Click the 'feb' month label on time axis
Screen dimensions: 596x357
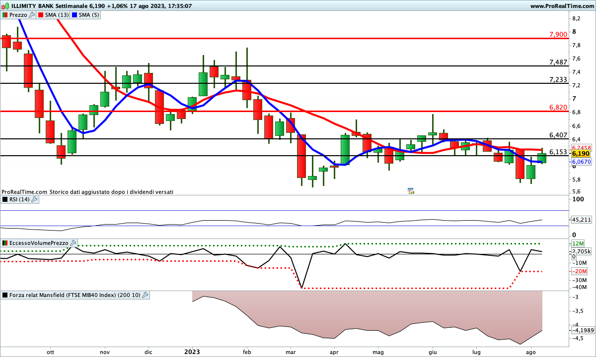(247, 352)
